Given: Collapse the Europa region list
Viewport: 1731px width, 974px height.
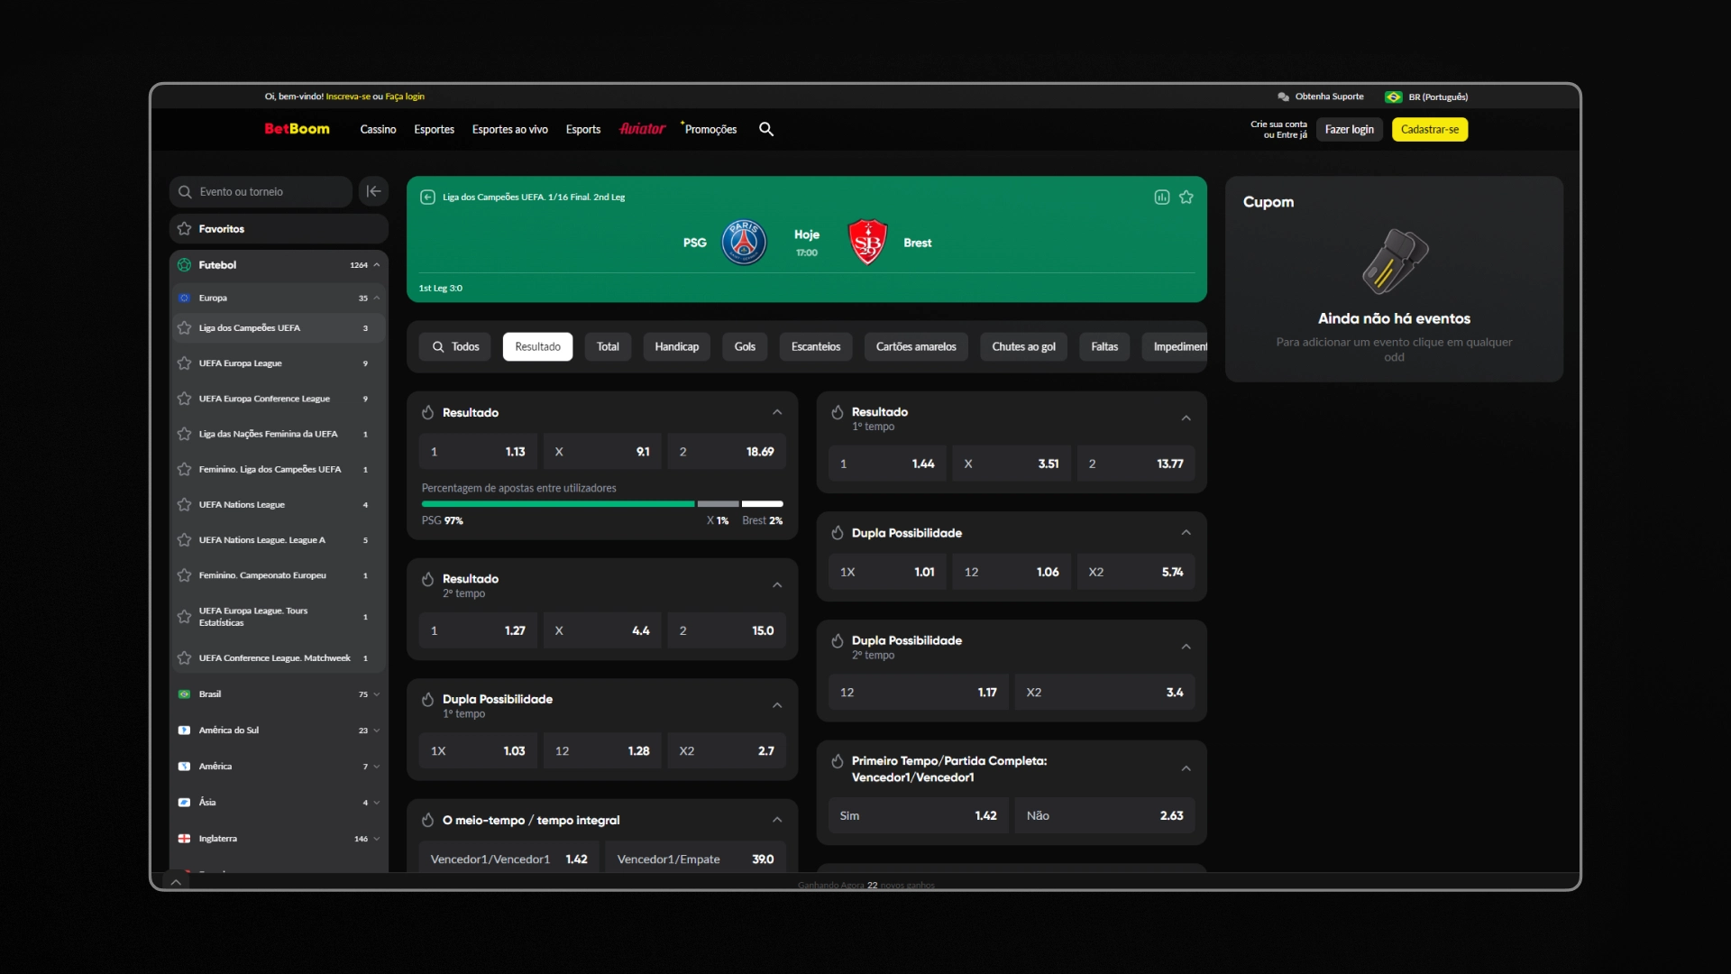Looking at the screenshot, I should click(377, 298).
